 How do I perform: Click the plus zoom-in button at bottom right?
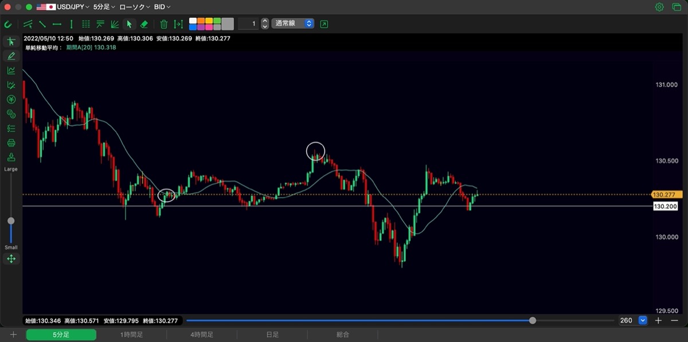[x=659, y=320]
